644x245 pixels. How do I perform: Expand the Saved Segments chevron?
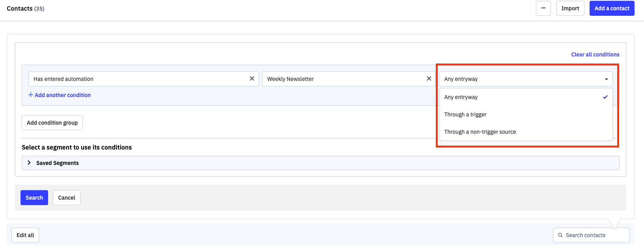point(29,163)
